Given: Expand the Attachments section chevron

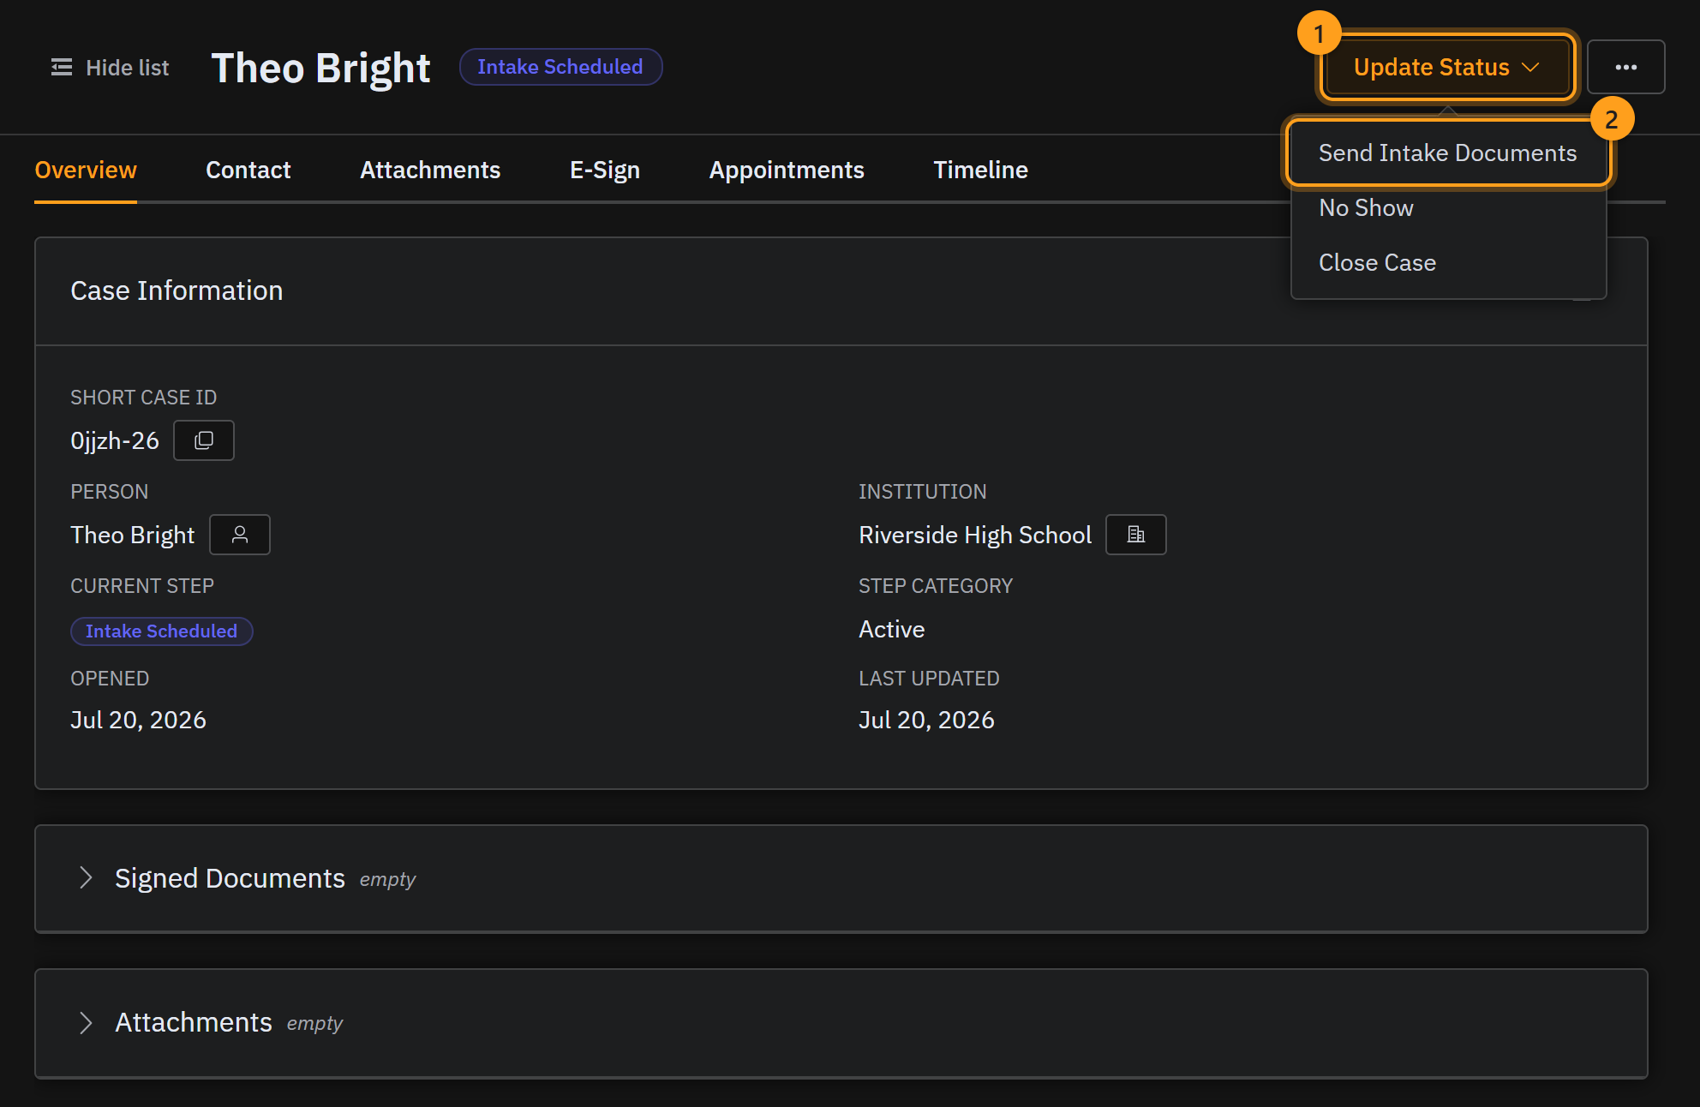Looking at the screenshot, I should pos(86,1022).
